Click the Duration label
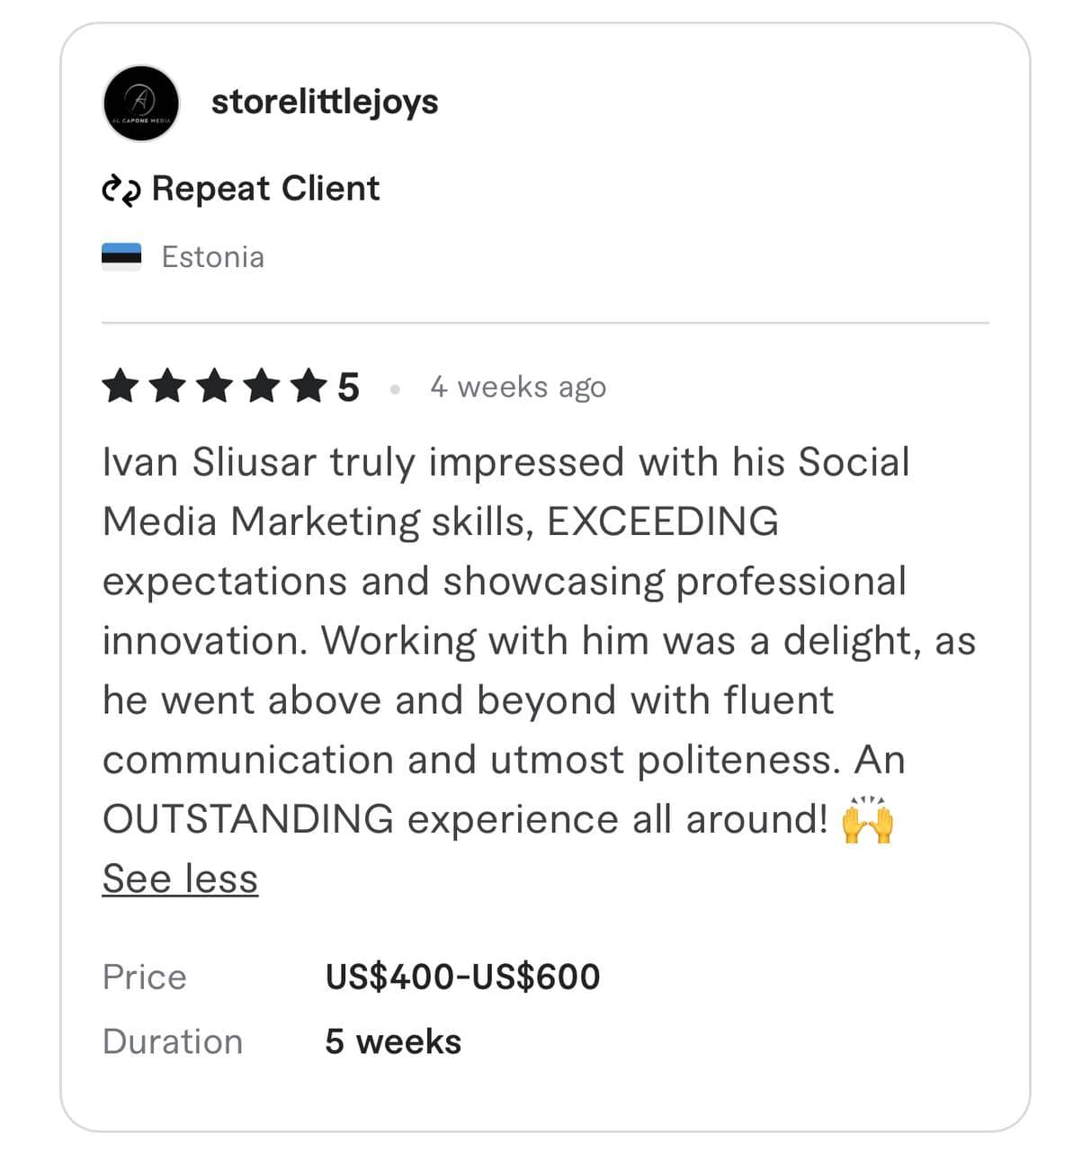The height and width of the screenshot is (1151, 1091). tap(173, 1041)
